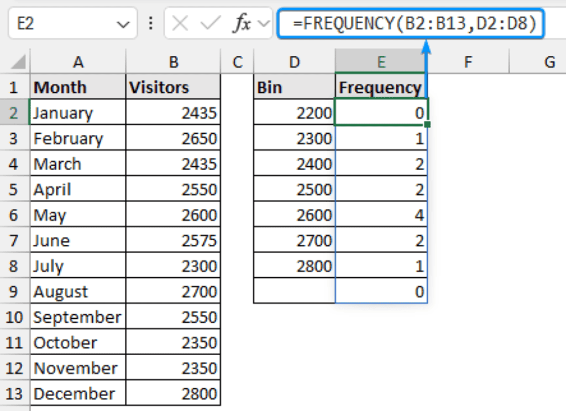This screenshot has width=566, height=411.
Task: Select row 9 header
Action: (x=14, y=291)
